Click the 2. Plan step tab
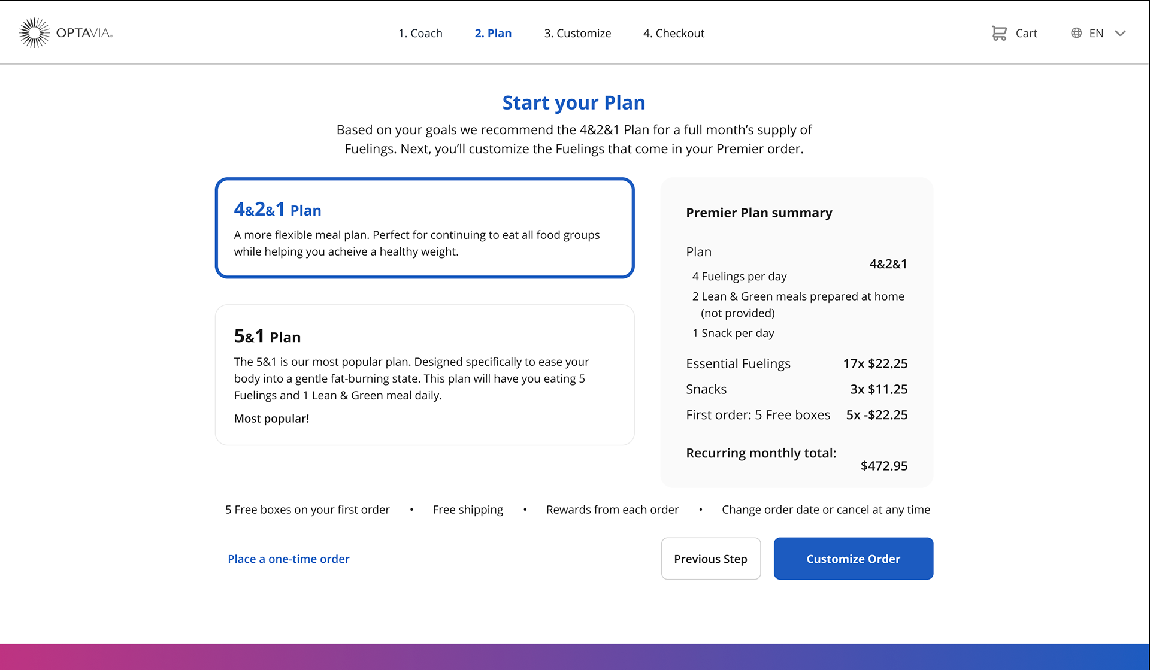The width and height of the screenshot is (1150, 670). click(x=492, y=33)
